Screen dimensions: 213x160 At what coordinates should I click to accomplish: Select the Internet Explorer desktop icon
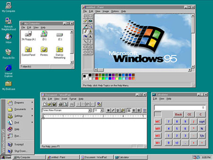[8, 71]
